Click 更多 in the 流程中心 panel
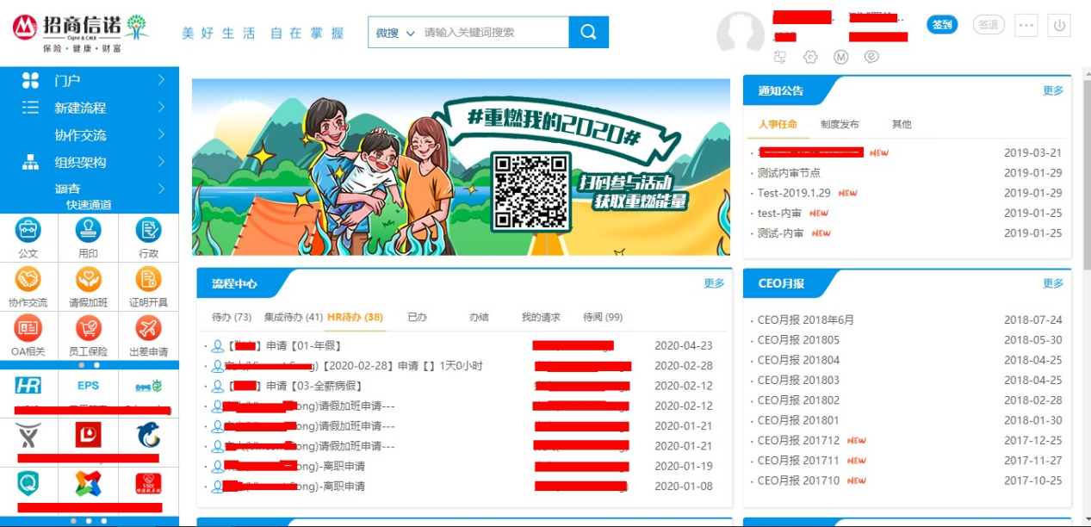This screenshot has width=1091, height=527. tap(714, 283)
